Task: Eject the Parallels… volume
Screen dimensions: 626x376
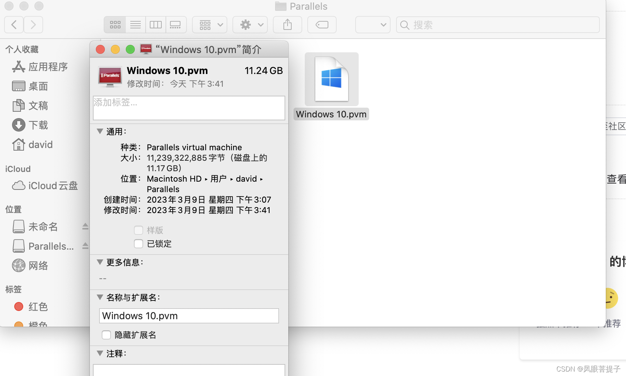Action: coord(85,246)
